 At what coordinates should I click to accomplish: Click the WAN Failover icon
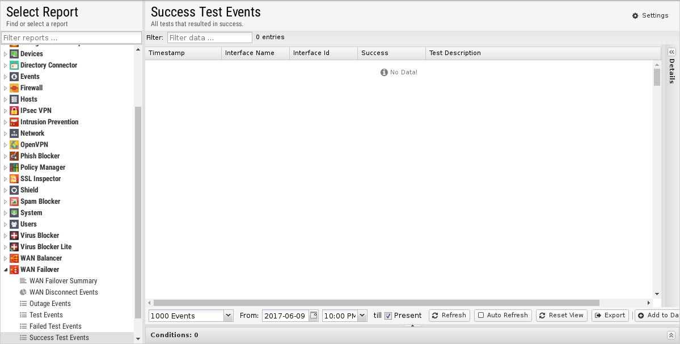(x=14, y=270)
